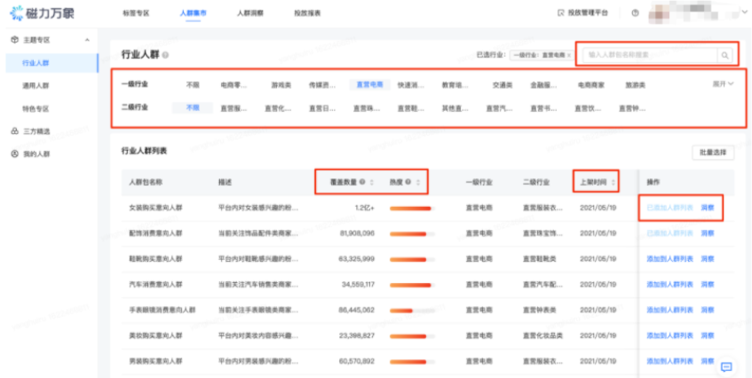Click the info icon beside 覆盖数量

(362, 182)
